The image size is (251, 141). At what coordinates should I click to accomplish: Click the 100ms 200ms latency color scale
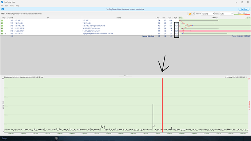pyautogui.click(x=242, y=14)
